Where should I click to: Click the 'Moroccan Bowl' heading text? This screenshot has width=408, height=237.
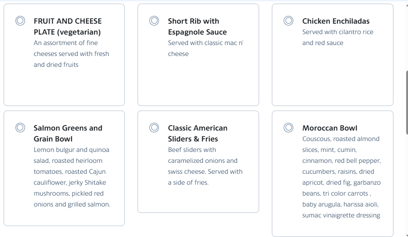tap(330, 128)
